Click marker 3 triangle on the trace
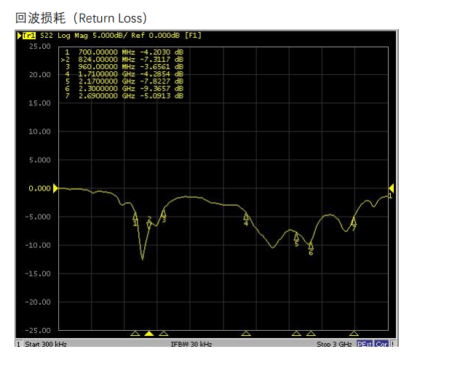 [x=163, y=213]
